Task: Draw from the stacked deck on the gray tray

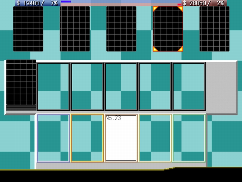Action: pyautogui.click(x=21, y=85)
